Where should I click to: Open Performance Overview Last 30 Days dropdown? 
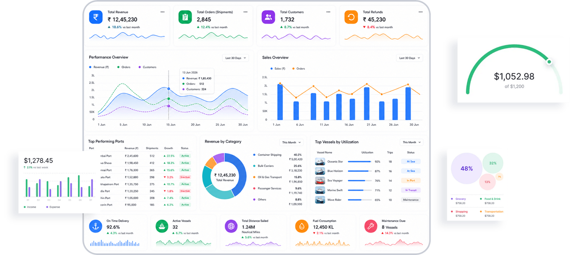pyautogui.click(x=235, y=58)
